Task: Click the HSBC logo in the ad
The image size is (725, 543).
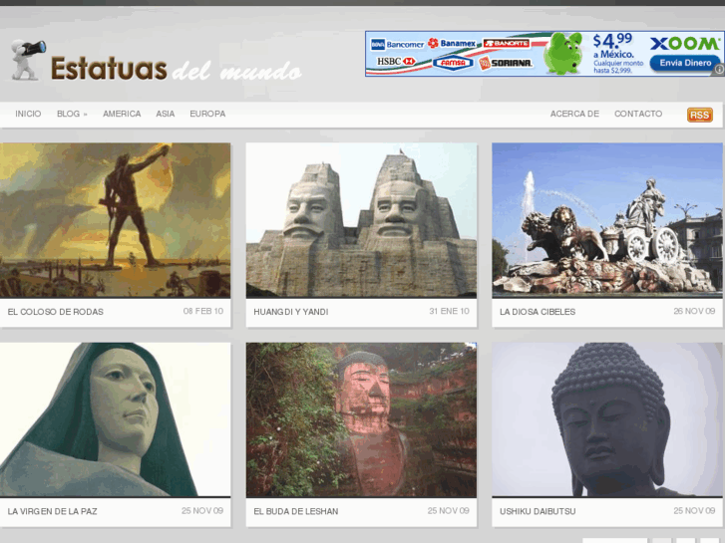Action: click(396, 61)
